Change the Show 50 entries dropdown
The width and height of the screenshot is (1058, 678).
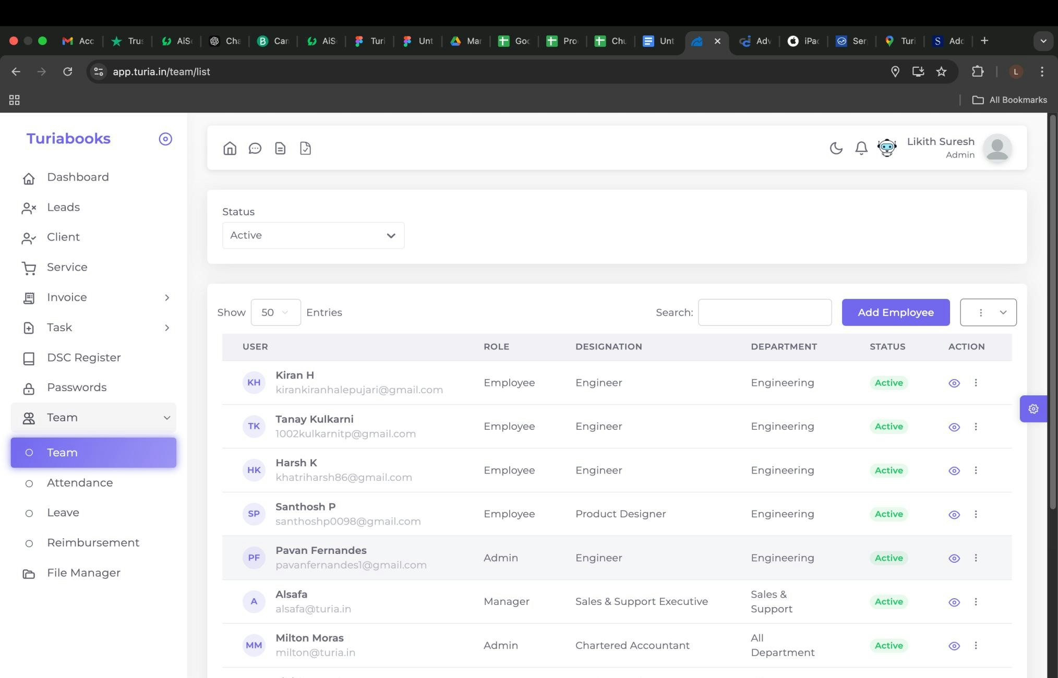pyautogui.click(x=275, y=312)
